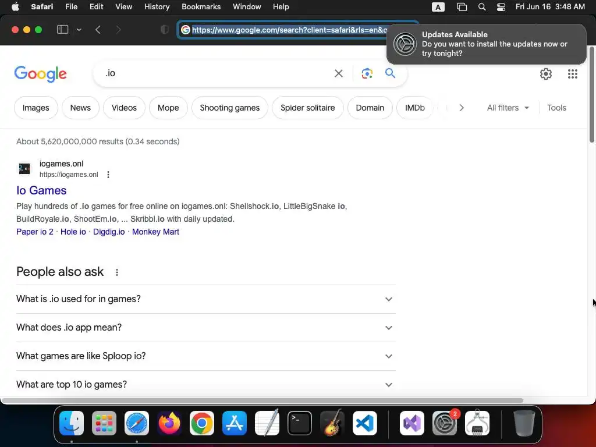This screenshot has width=596, height=447.
Task: Click the vertical page scrollbar thumb
Action: (592, 95)
